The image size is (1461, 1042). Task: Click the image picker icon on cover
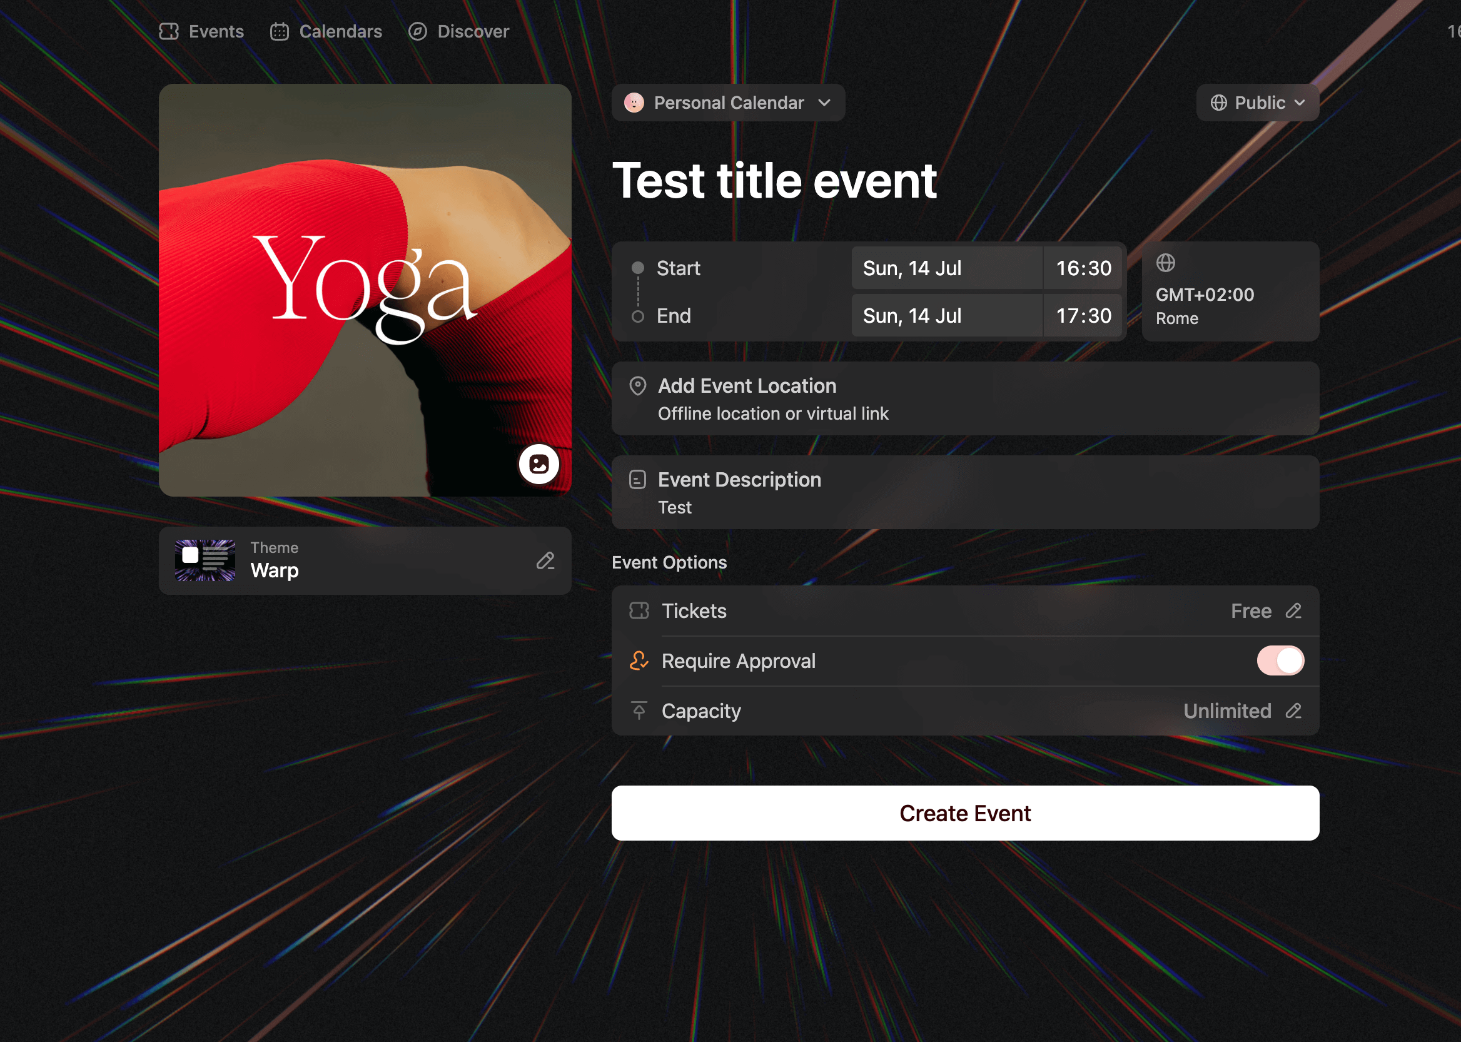(x=538, y=464)
